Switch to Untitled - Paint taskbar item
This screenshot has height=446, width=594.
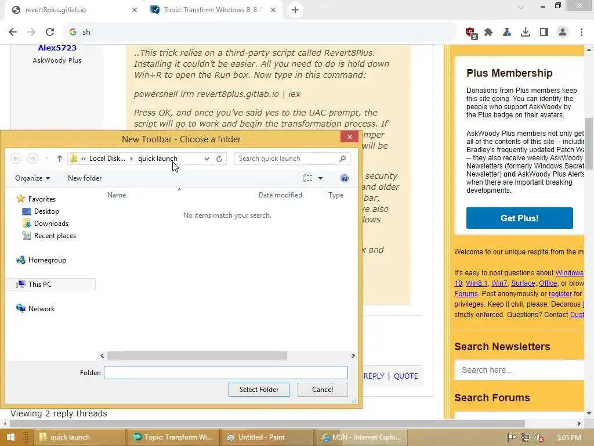[x=267, y=437]
